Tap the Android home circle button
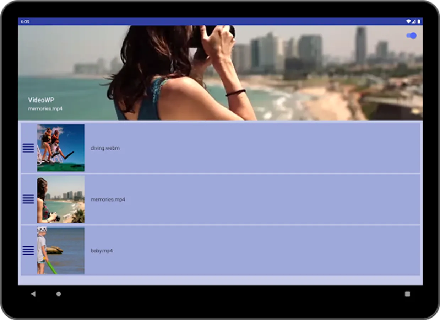Viewport: 440px width, 320px height. pyautogui.click(x=59, y=294)
